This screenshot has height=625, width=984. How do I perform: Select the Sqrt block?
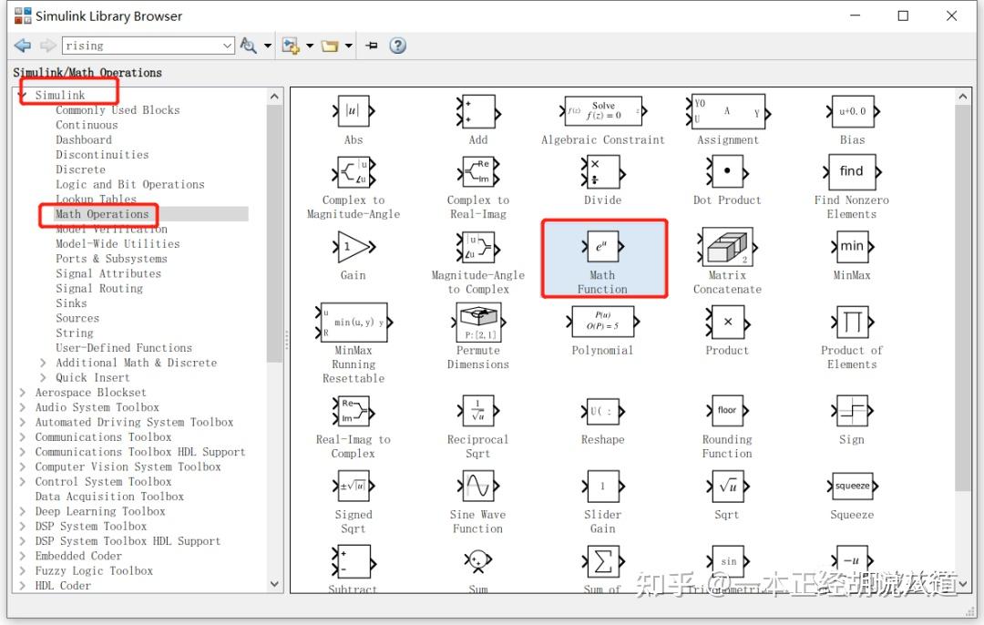(x=727, y=487)
